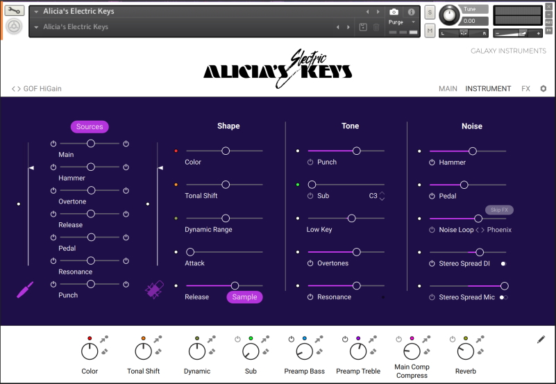Mute the instrument with M button

(x=430, y=31)
